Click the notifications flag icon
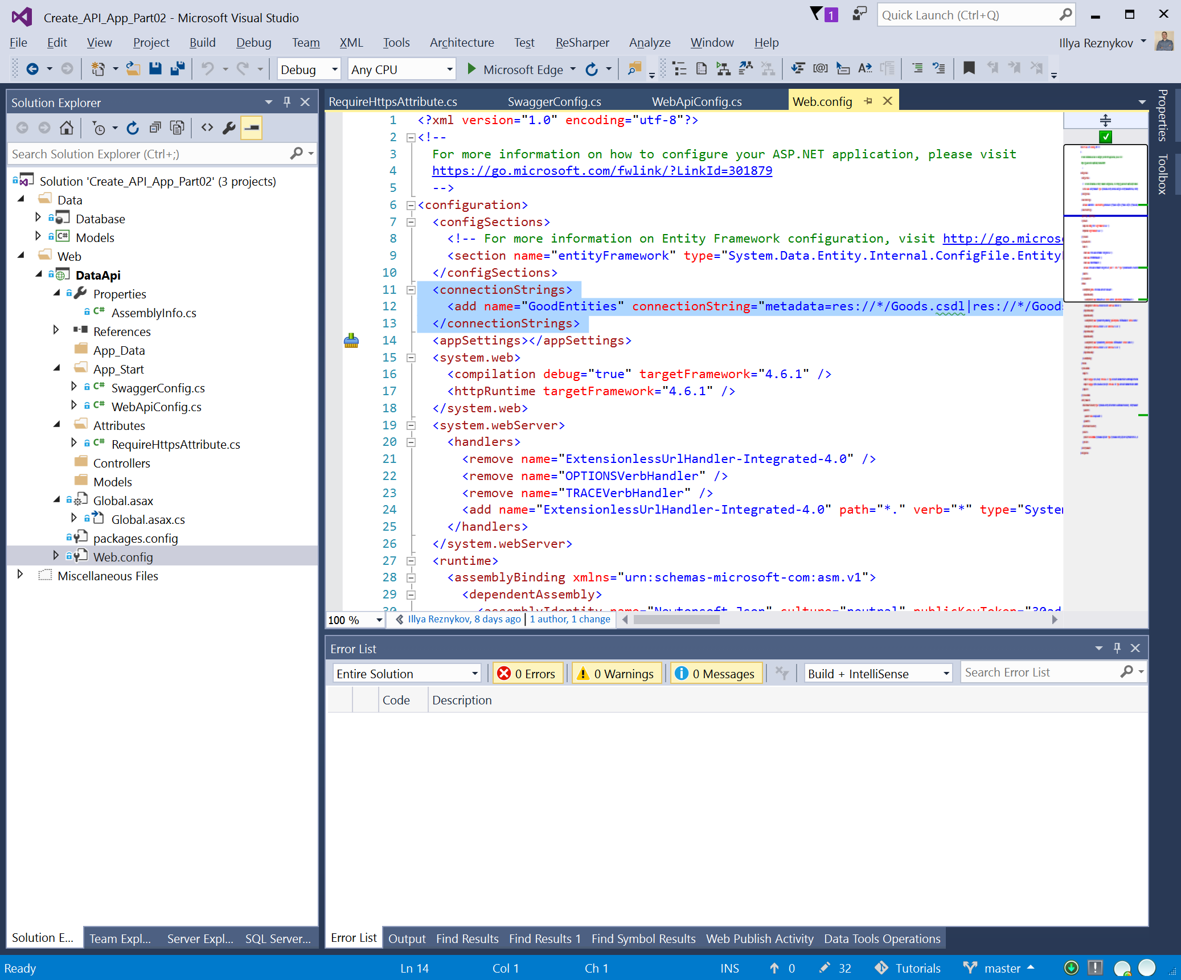This screenshot has width=1181, height=980. 817,14
